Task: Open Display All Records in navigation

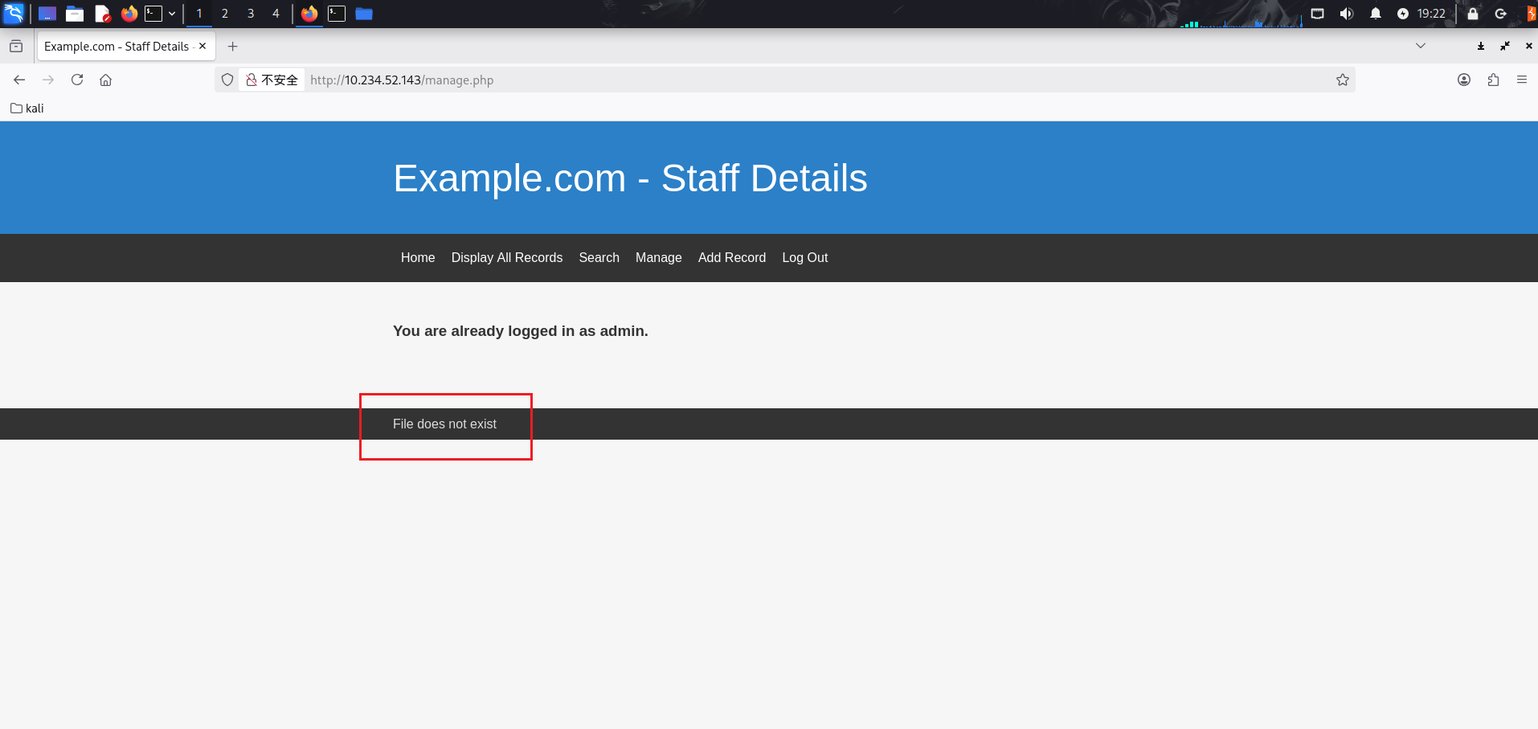Action: (506, 257)
